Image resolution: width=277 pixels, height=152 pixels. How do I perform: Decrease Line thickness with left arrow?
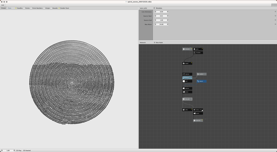(155, 12)
